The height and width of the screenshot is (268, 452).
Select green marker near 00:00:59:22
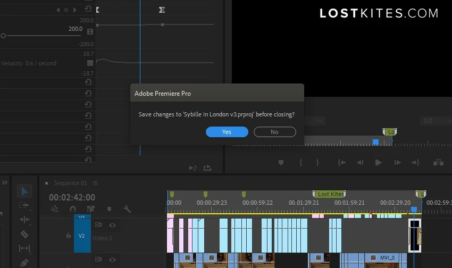(x=244, y=195)
